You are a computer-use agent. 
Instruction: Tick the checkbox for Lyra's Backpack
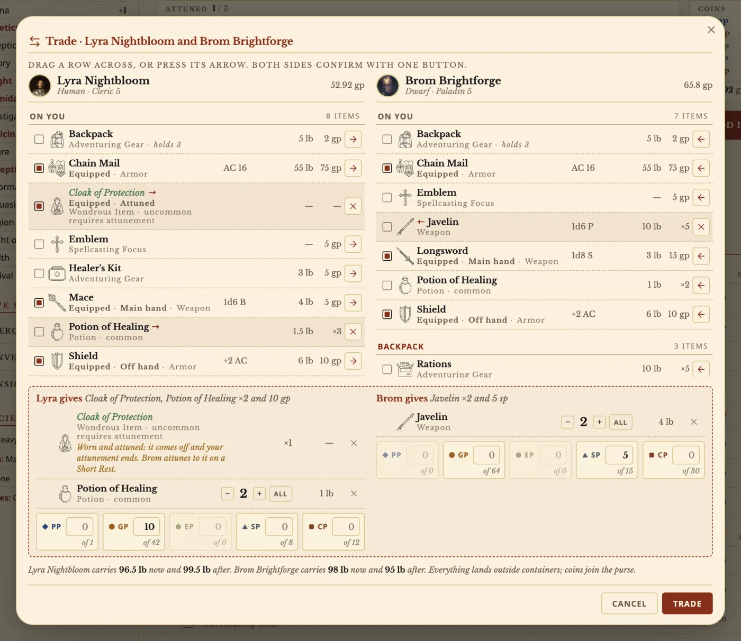click(39, 139)
